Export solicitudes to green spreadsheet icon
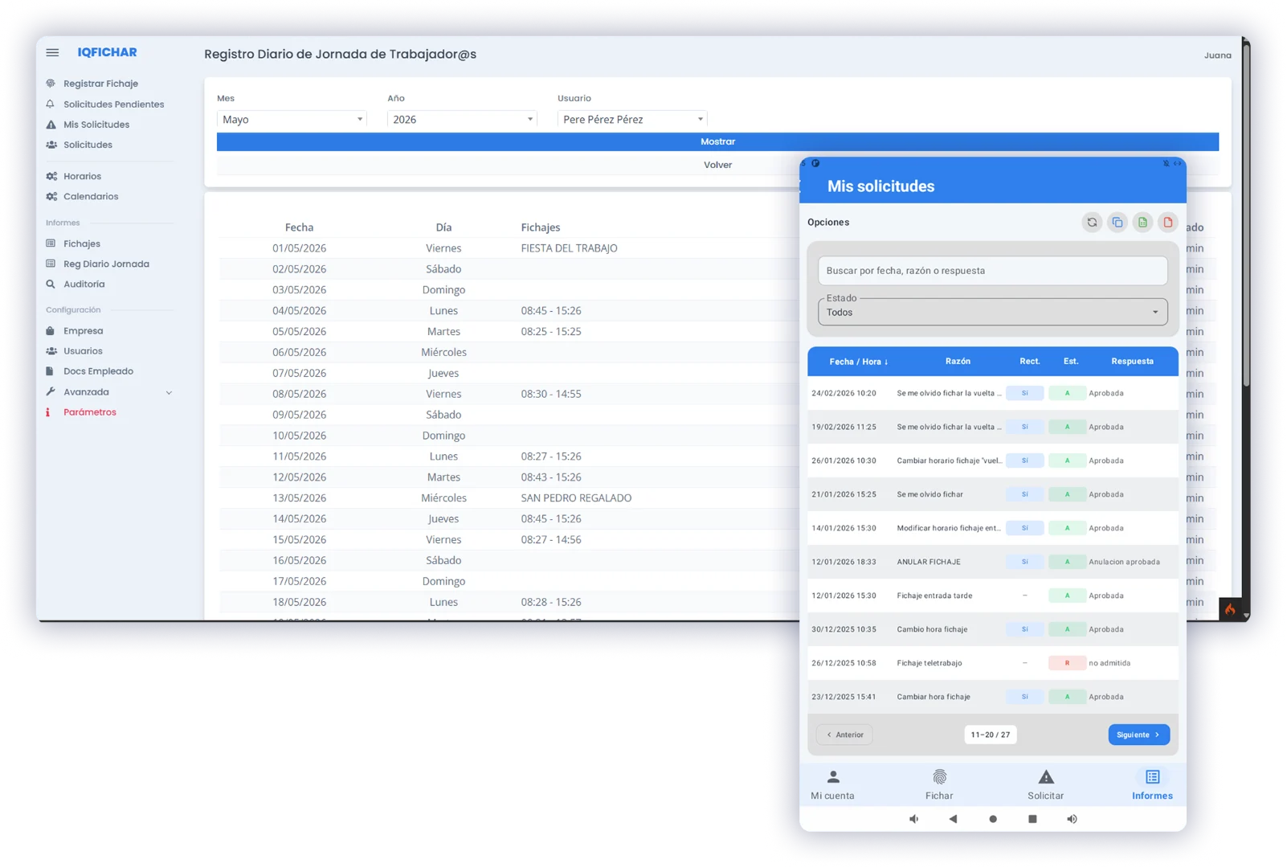The width and height of the screenshot is (1287, 868). (x=1142, y=223)
